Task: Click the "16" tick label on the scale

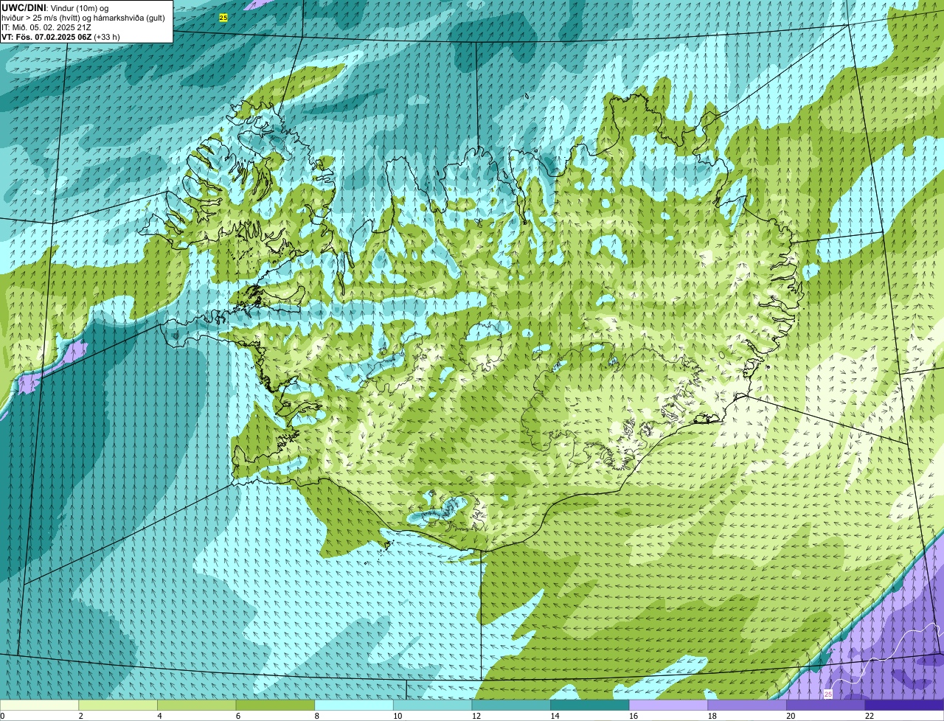Action: coord(634,716)
